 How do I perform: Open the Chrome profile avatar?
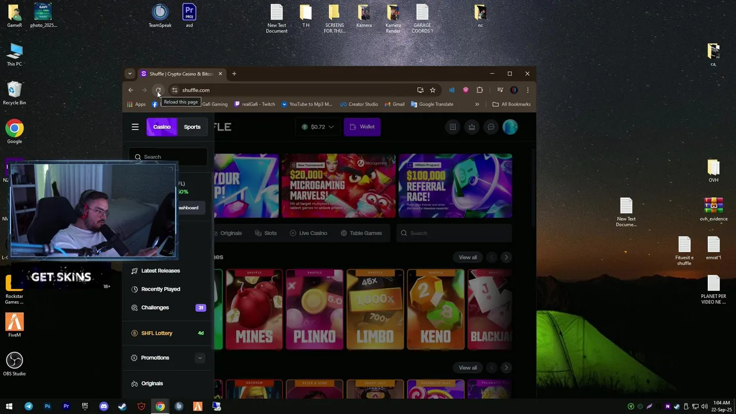(513, 90)
